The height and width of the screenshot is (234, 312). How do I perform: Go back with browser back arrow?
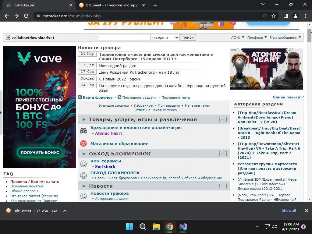point(7,16)
